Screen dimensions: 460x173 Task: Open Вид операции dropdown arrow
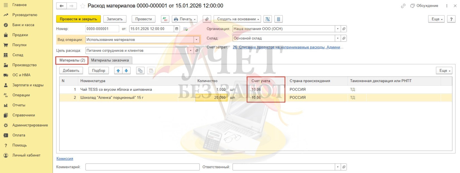coord(196,40)
